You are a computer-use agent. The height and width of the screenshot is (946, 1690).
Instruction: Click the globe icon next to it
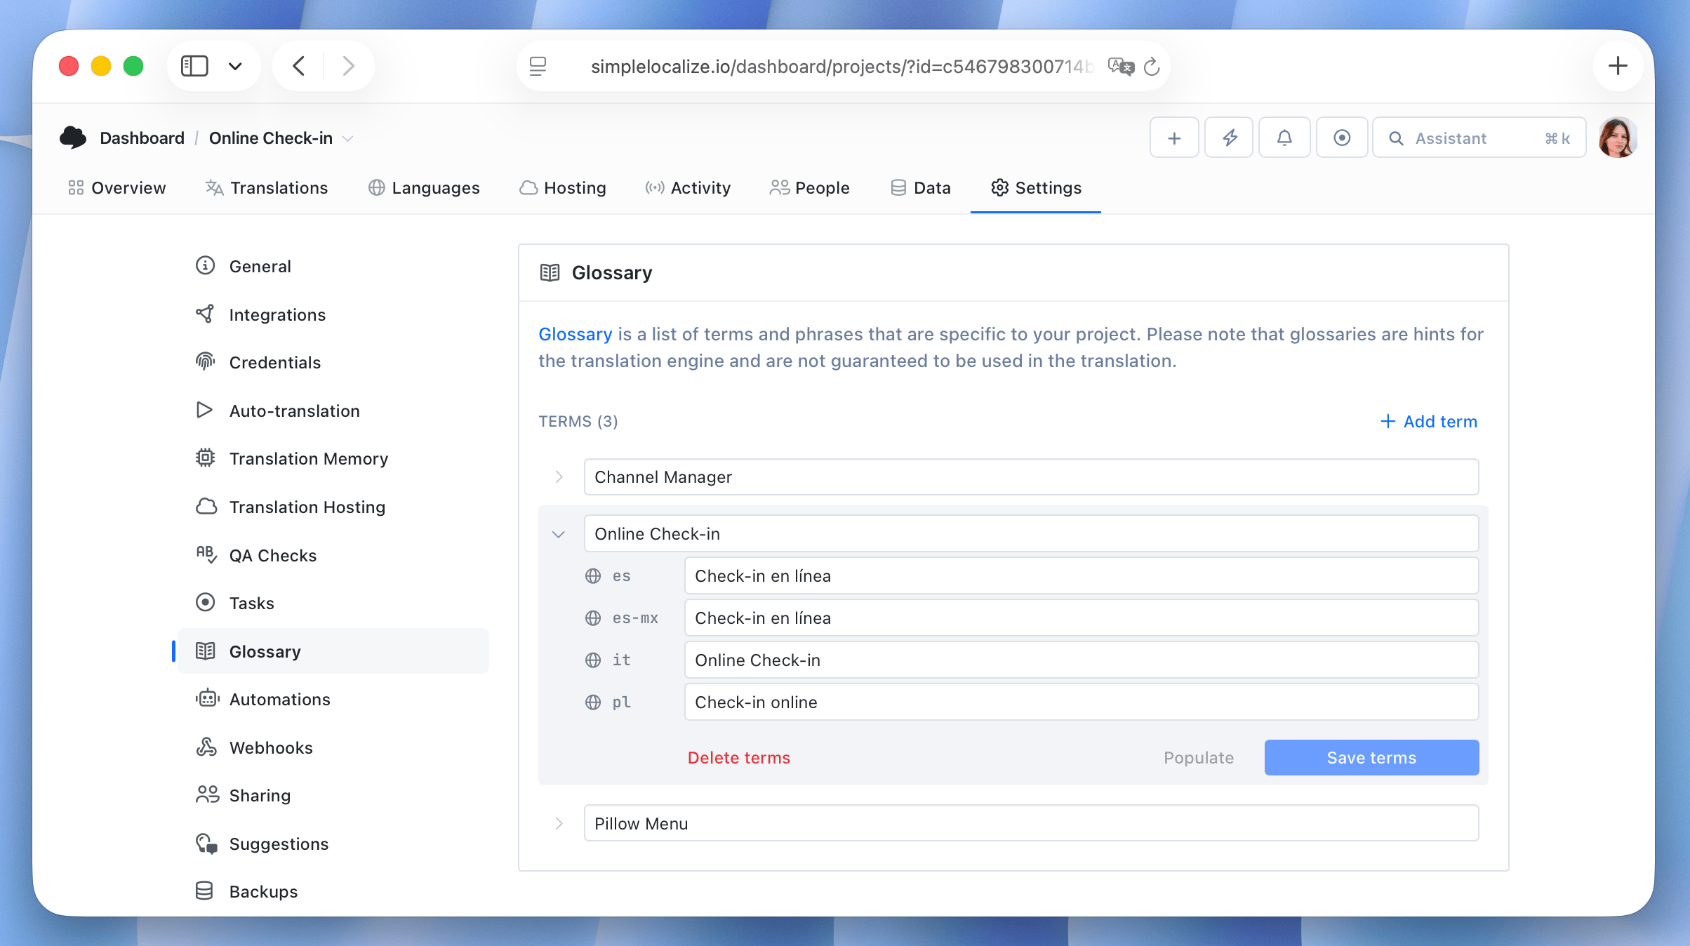point(593,660)
